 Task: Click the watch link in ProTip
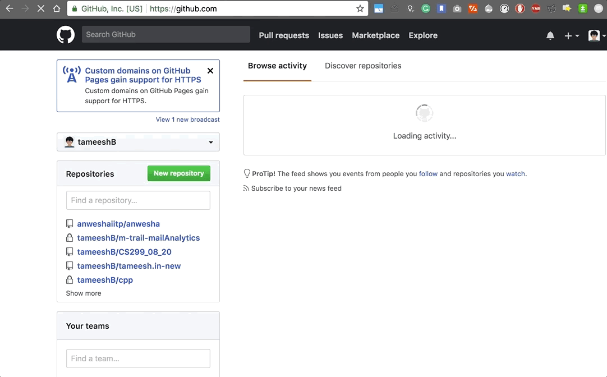click(516, 174)
